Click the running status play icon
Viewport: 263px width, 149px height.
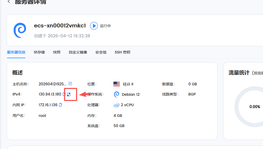click(94, 26)
